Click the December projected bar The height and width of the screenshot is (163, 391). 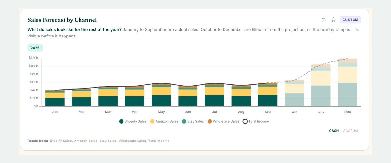tap(347, 82)
